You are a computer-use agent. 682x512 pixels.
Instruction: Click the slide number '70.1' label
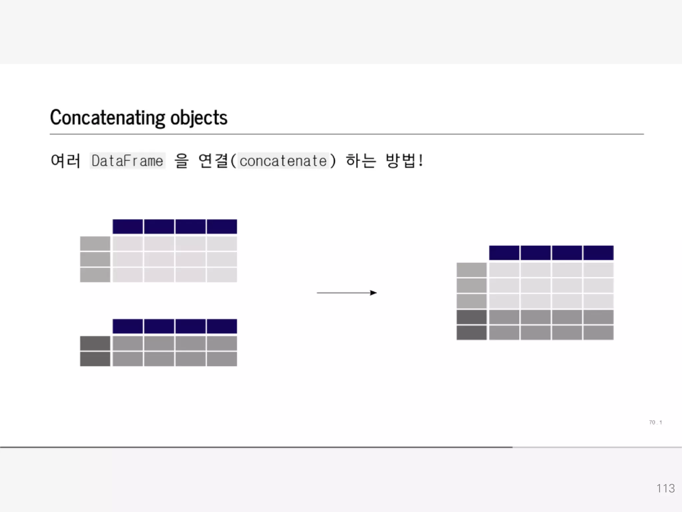pyautogui.click(x=655, y=422)
